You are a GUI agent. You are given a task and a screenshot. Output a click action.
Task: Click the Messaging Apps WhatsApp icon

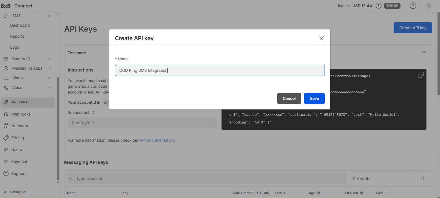pyautogui.click(x=6, y=68)
